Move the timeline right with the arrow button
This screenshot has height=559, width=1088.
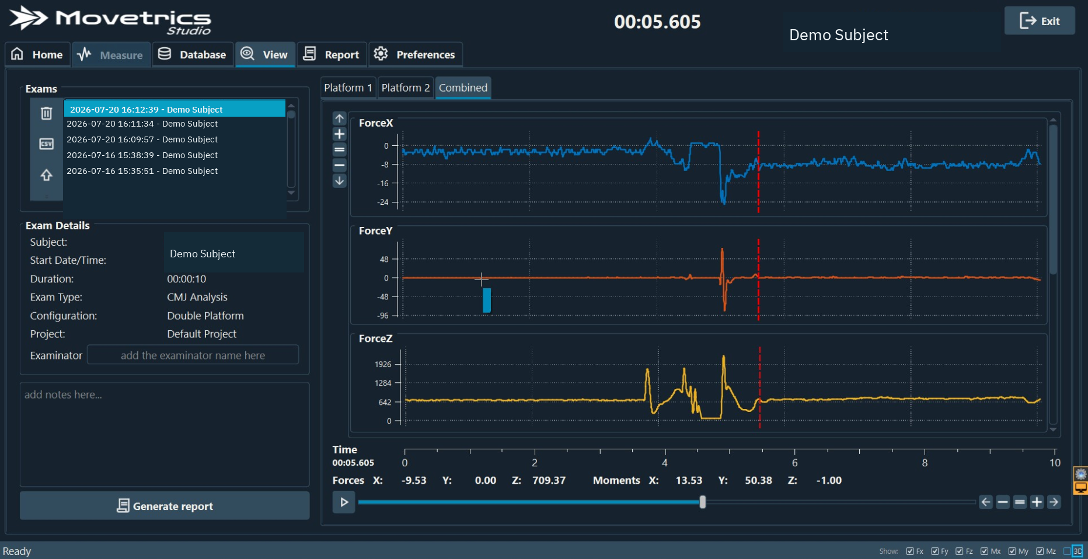pyautogui.click(x=1054, y=502)
